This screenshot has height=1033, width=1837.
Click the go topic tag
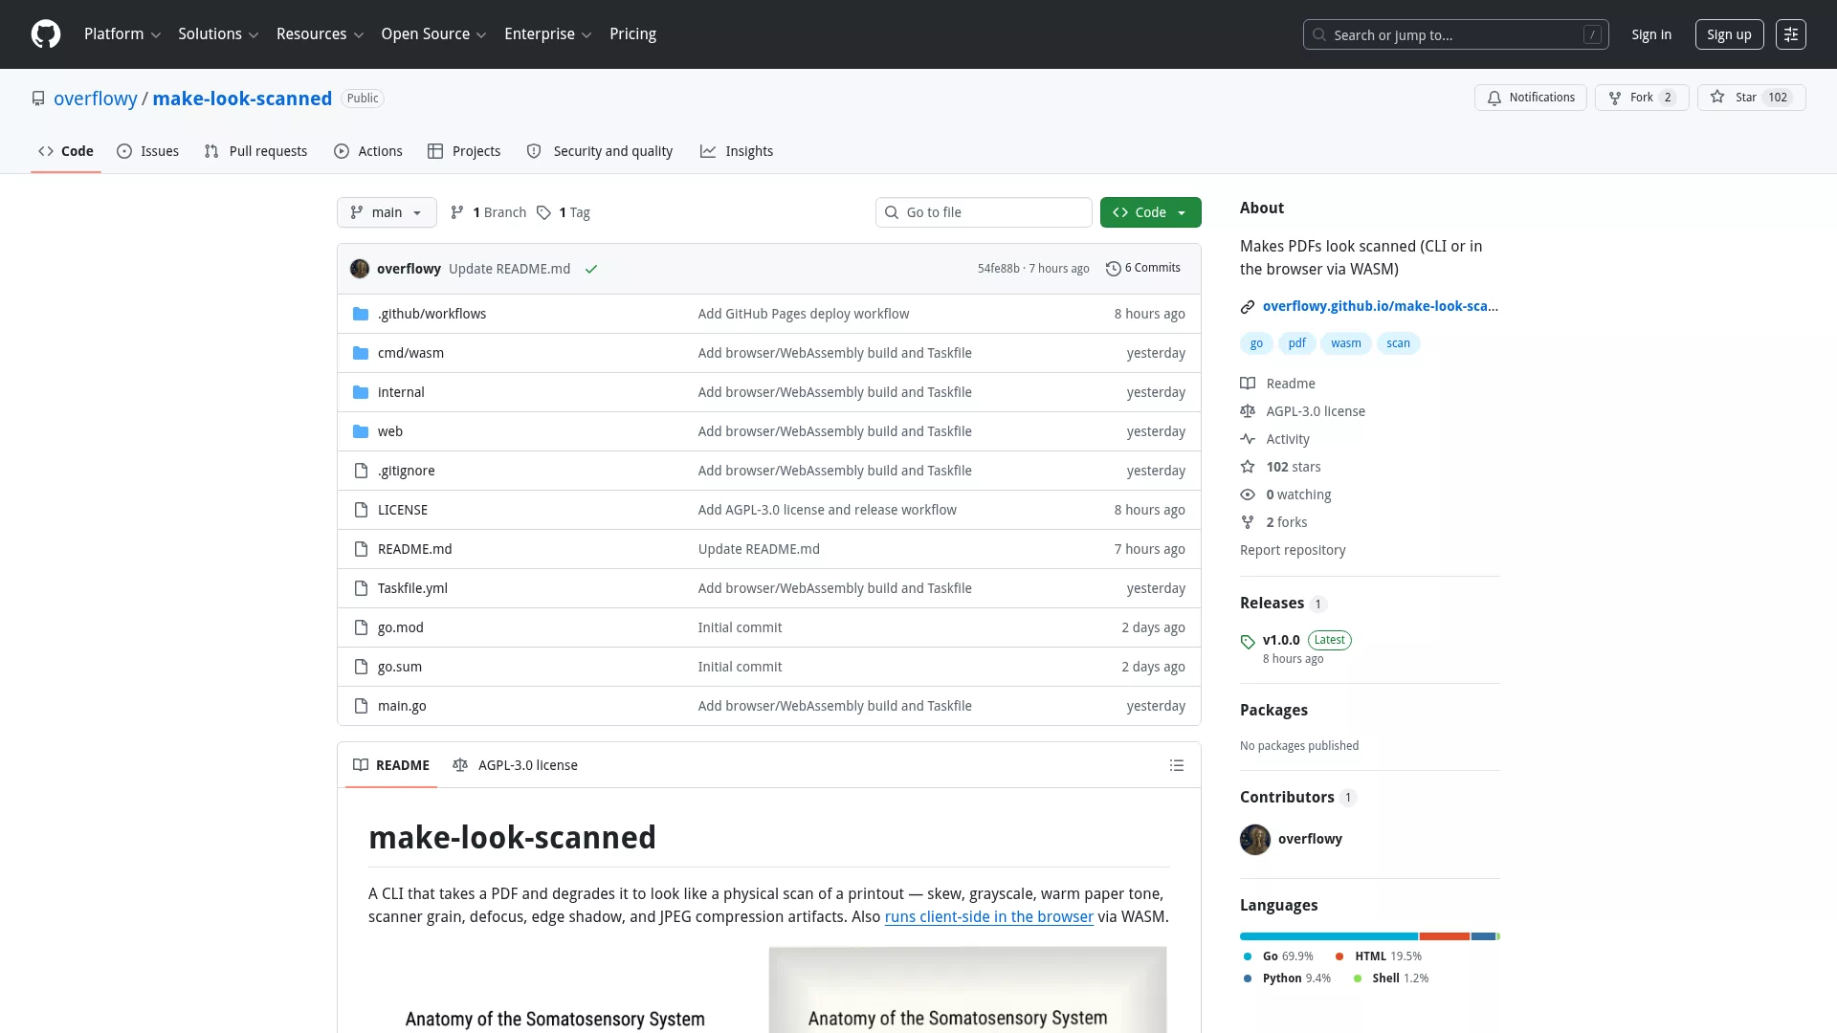pyautogui.click(x=1256, y=343)
